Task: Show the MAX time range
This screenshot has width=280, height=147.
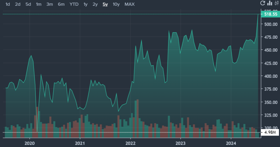Action: pos(129,4)
